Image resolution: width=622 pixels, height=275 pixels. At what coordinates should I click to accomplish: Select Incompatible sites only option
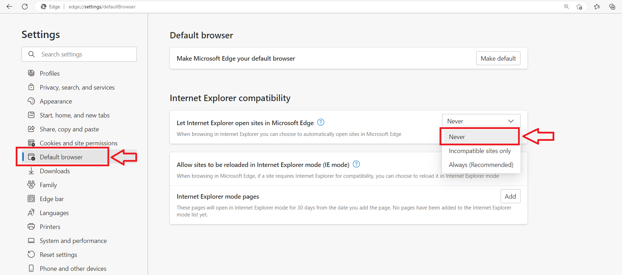480,151
